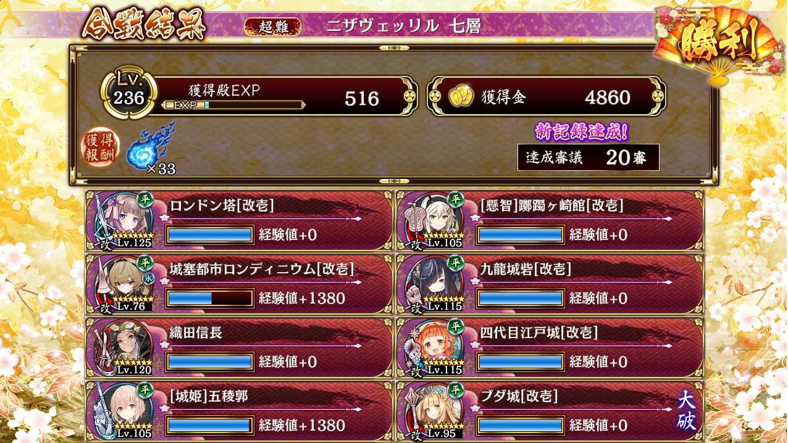
Task: Click the 獲得殿EXP progress bar
Action: tap(233, 106)
